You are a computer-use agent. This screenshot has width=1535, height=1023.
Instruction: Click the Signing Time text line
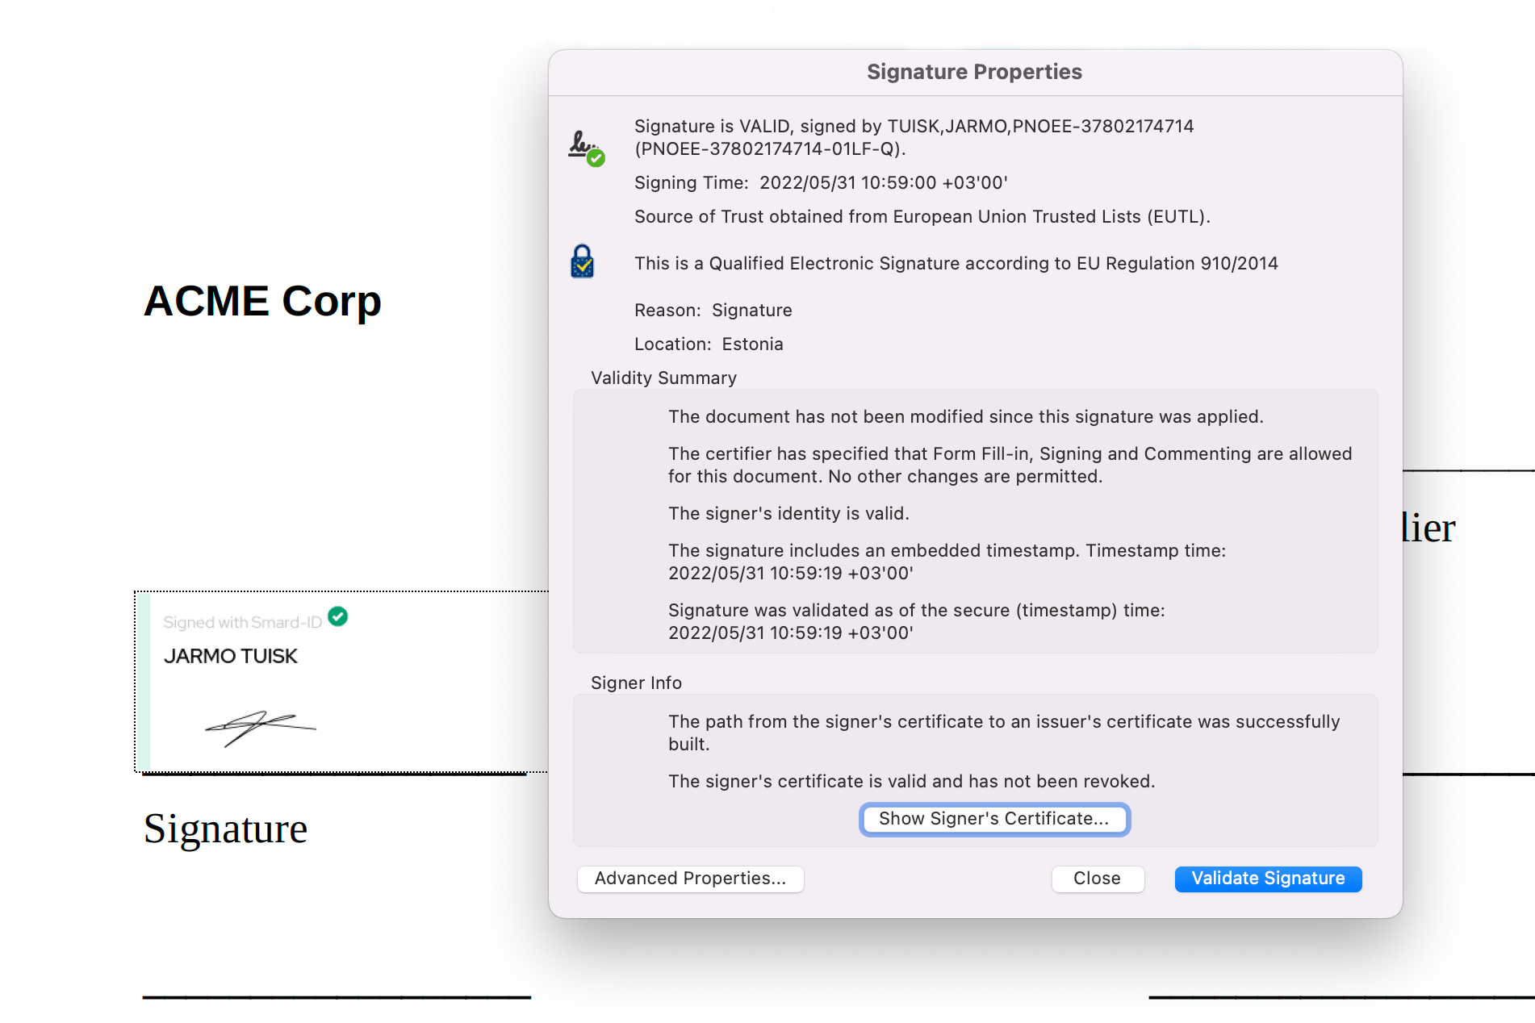tap(821, 182)
